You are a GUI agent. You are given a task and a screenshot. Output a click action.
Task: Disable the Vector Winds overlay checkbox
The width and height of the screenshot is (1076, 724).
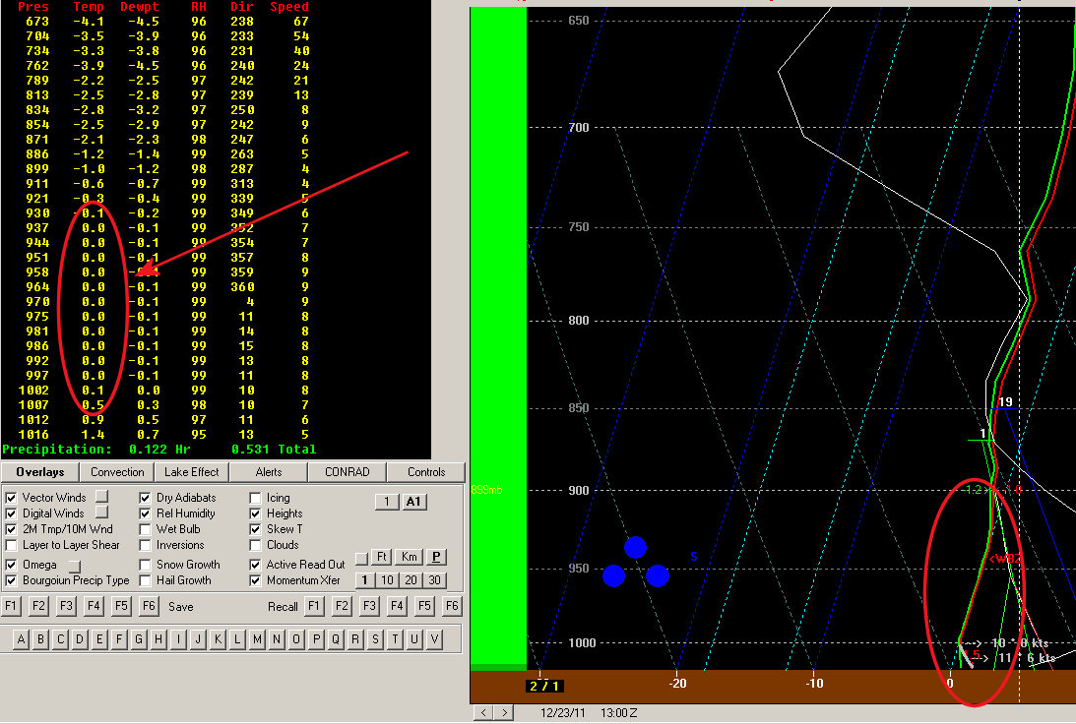pos(11,498)
